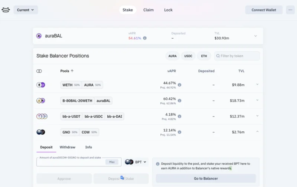Expand the B-80BAL-20WETH auraBAL pool row
The image size is (297, 187).
pos(257,100)
